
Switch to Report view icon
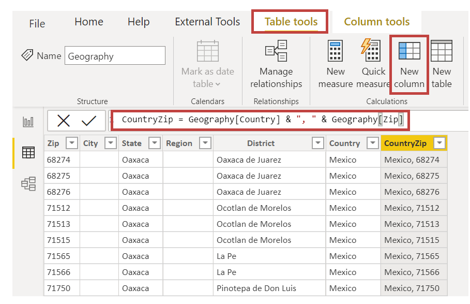(28, 122)
